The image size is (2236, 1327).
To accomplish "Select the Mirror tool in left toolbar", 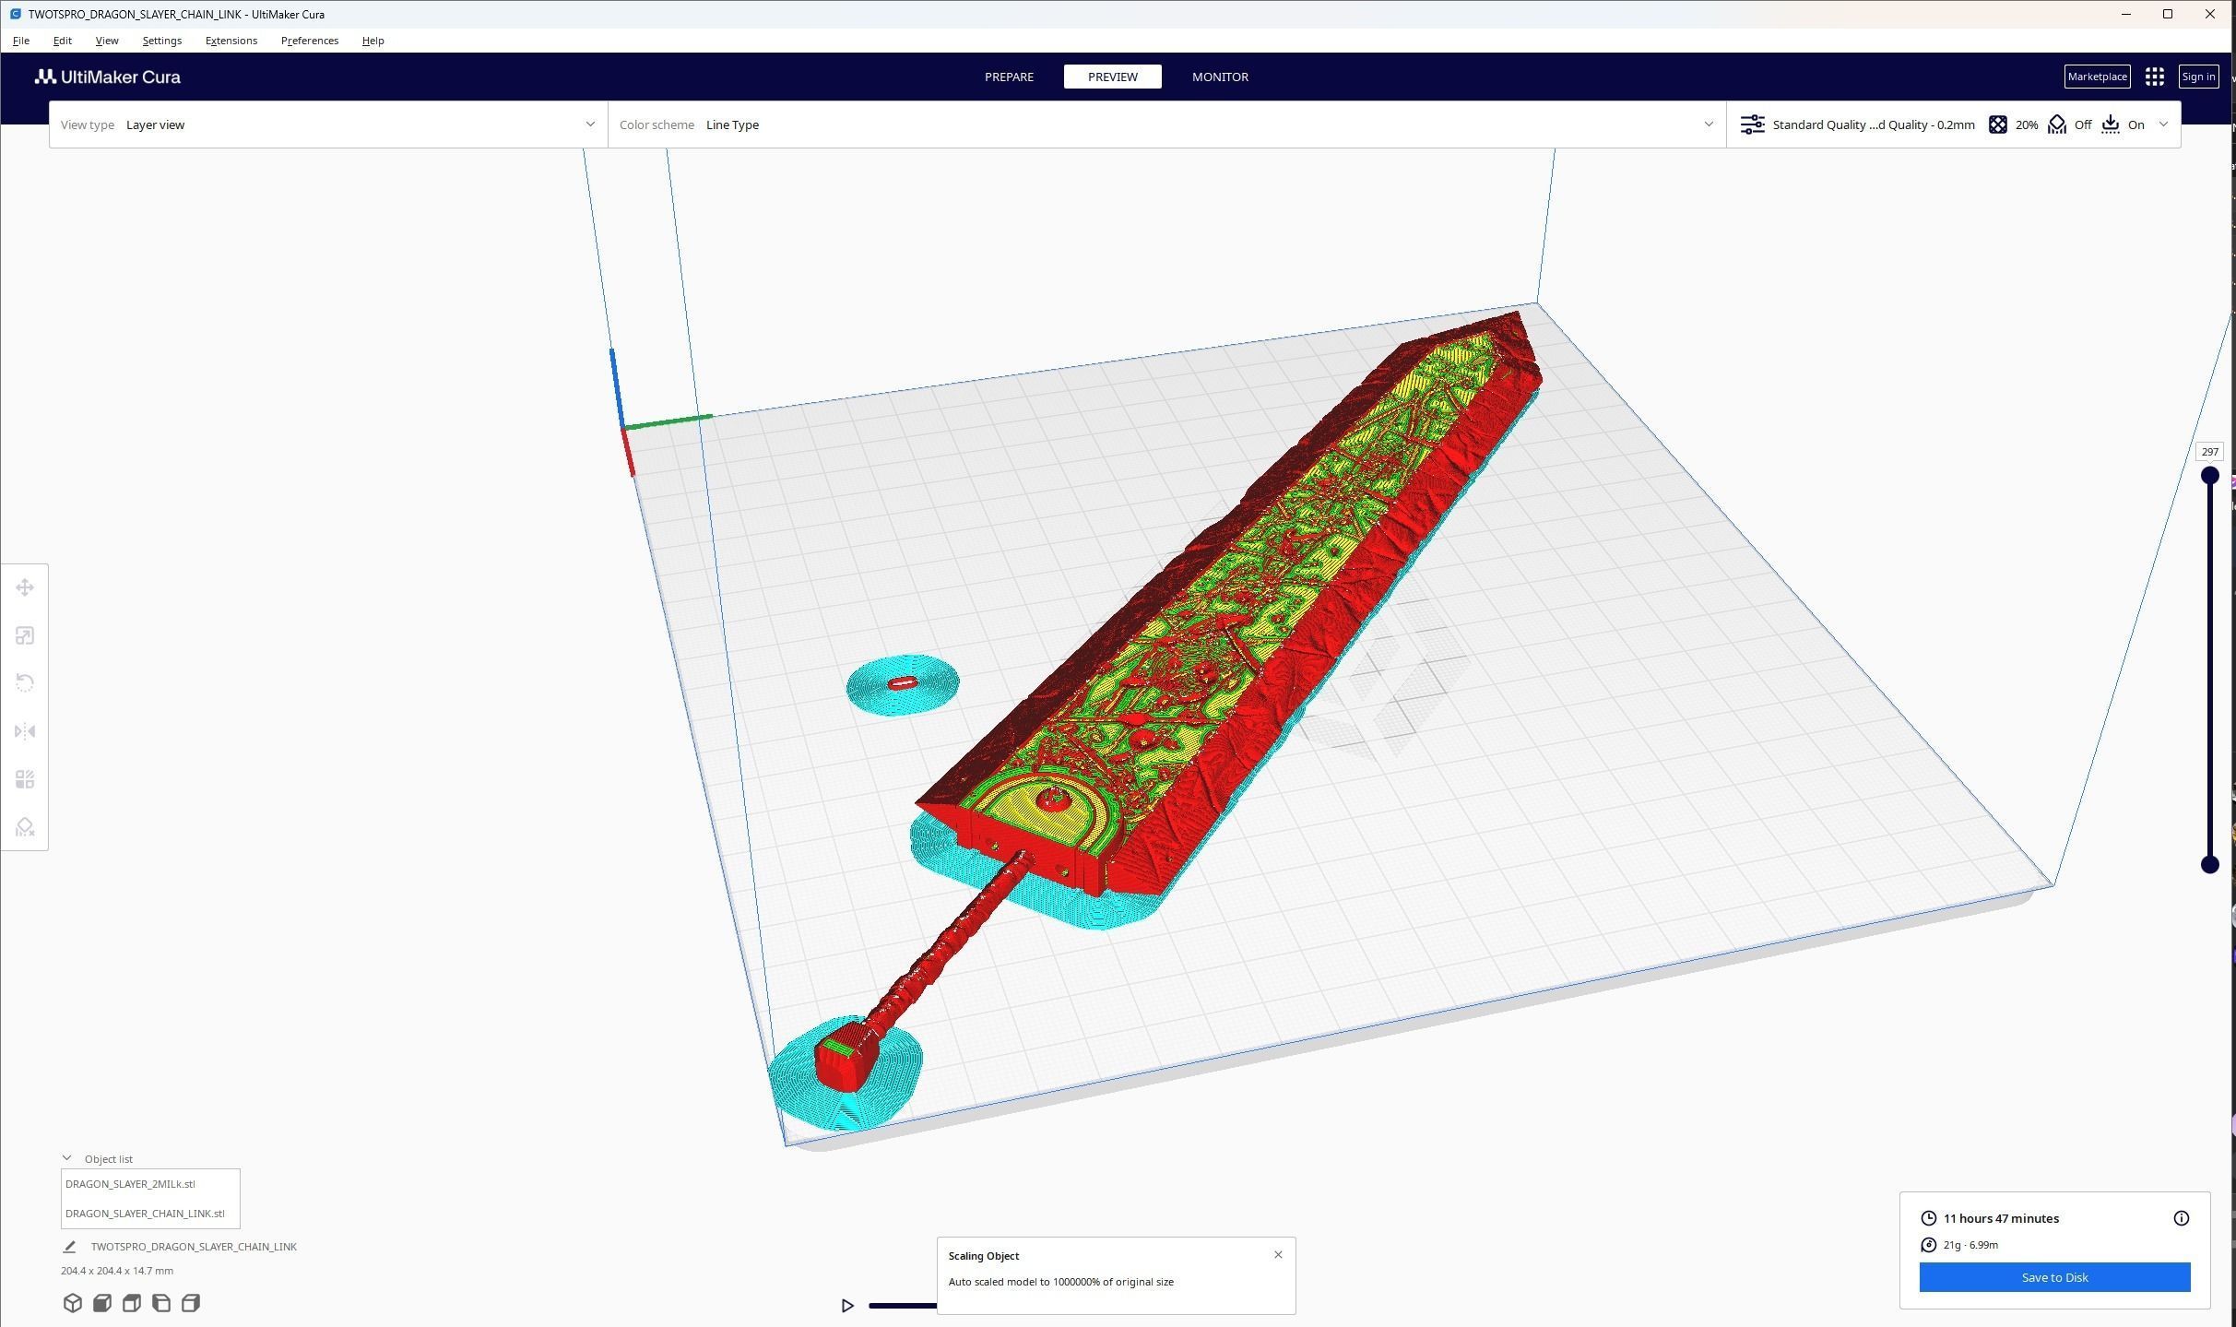I will [25, 731].
